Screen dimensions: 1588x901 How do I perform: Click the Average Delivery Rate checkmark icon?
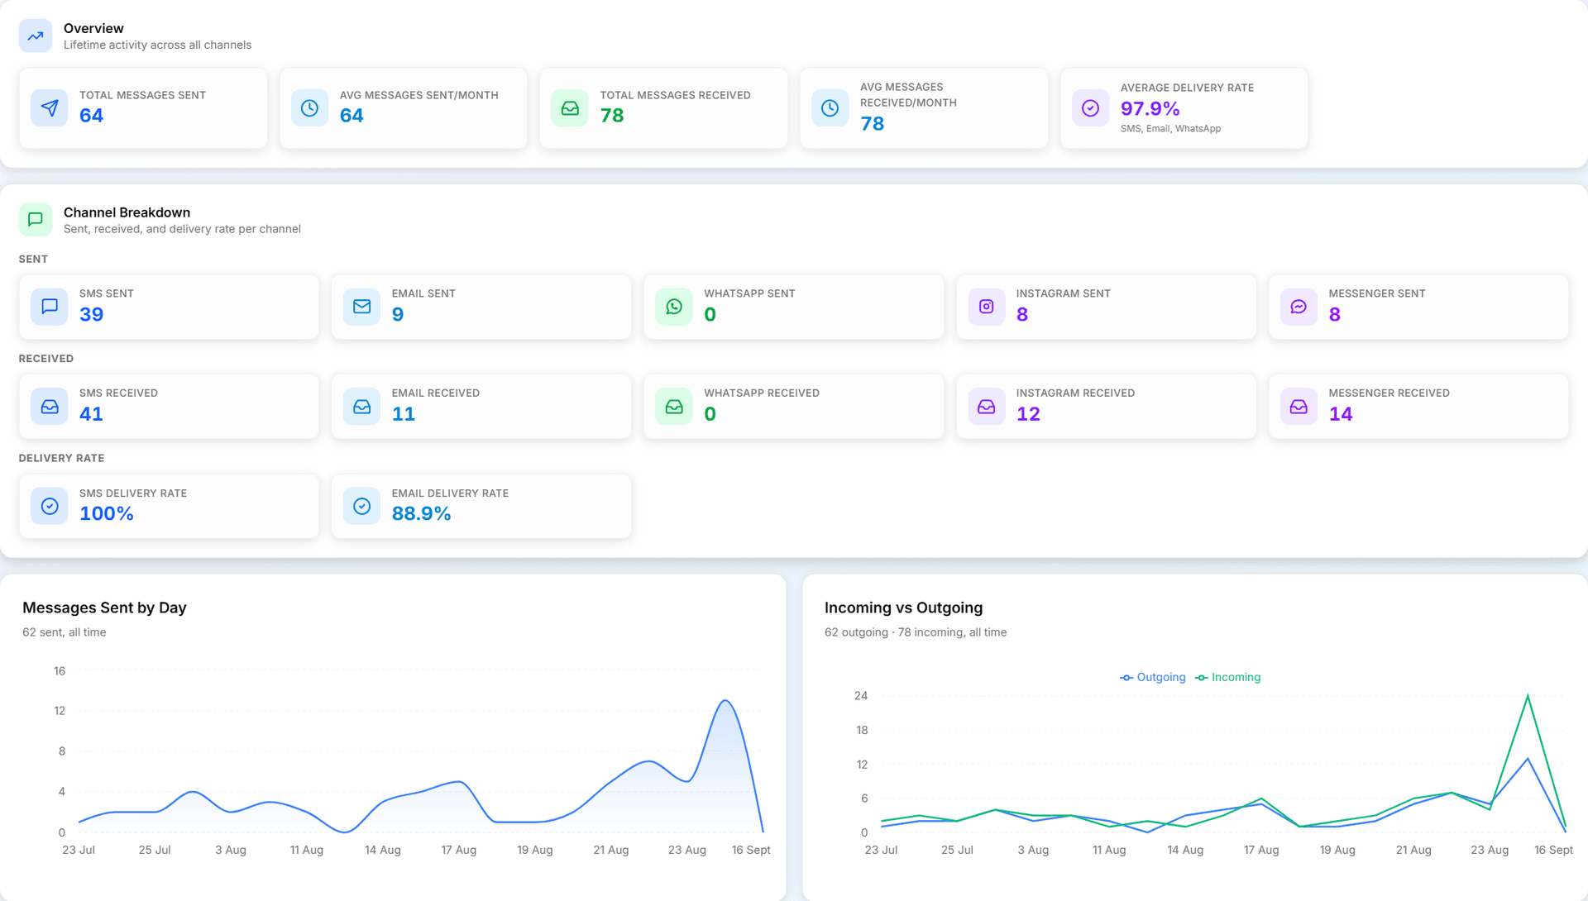(x=1090, y=108)
